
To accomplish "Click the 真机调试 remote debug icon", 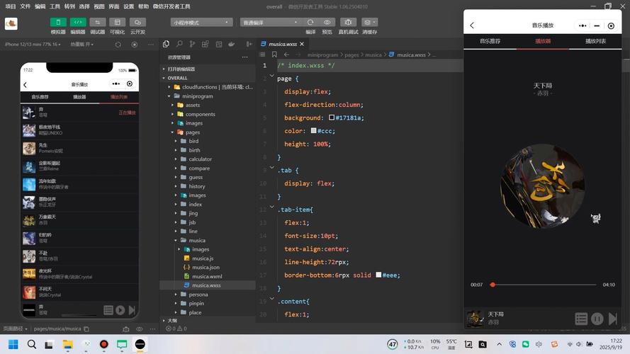I will 348,22.
